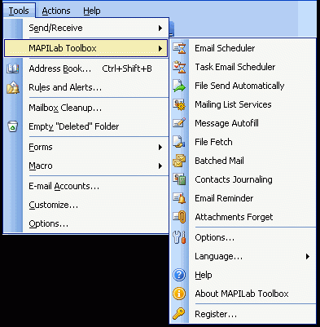Choose Register in the submenu
Viewport: 320px width, 327px height.
(x=243, y=314)
